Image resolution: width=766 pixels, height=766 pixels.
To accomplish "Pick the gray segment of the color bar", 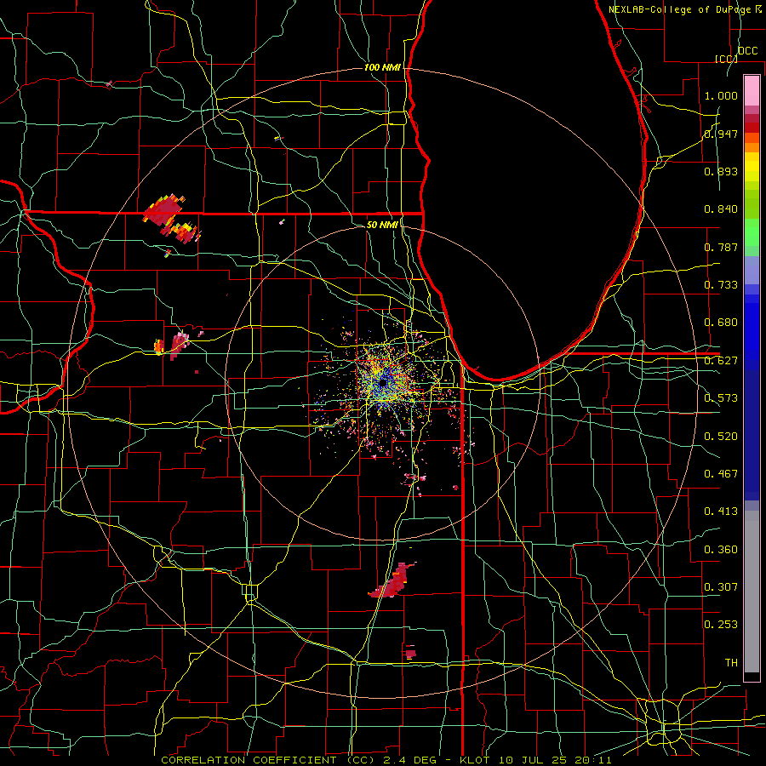I will (x=752, y=592).
